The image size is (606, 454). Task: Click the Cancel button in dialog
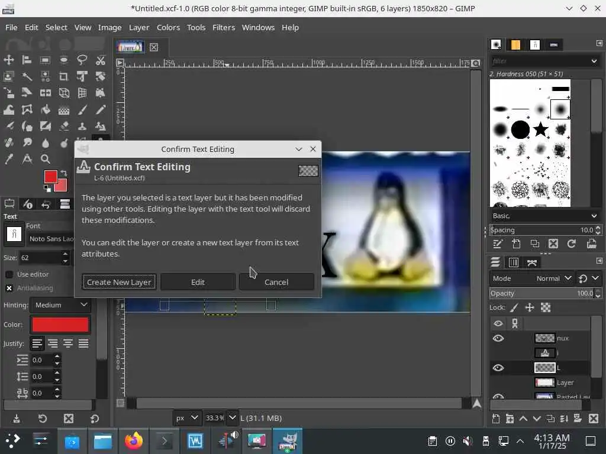point(276,282)
